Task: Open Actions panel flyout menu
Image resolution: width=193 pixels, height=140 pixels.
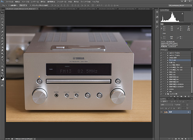Action: (x=191, y=50)
